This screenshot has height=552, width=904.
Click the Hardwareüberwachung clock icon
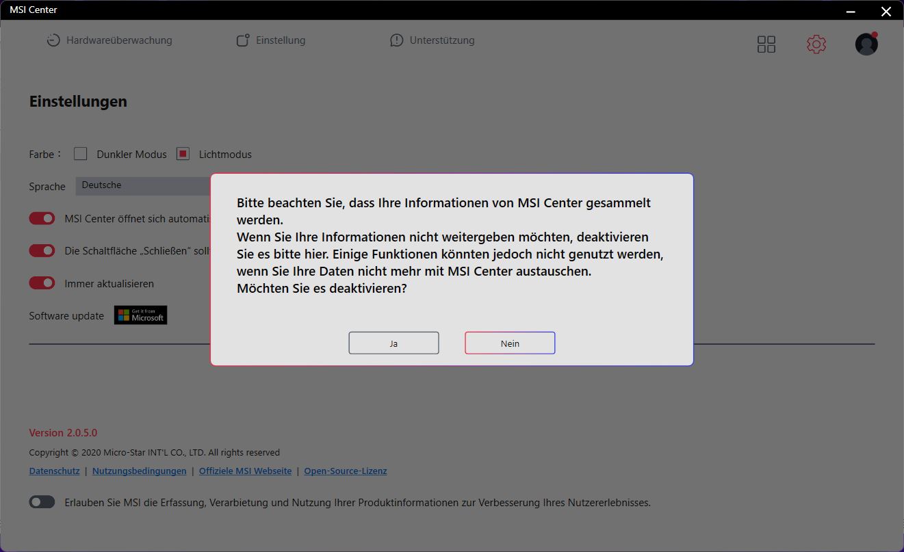click(x=53, y=40)
